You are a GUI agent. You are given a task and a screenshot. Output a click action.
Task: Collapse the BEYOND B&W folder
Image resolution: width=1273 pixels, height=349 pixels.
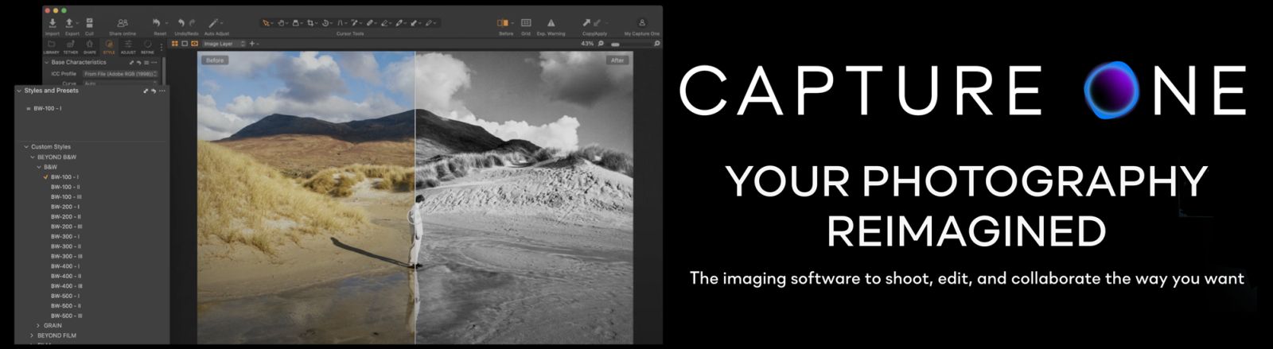click(33, 157)
